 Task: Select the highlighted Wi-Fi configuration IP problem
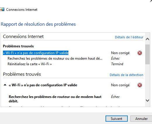36,53
